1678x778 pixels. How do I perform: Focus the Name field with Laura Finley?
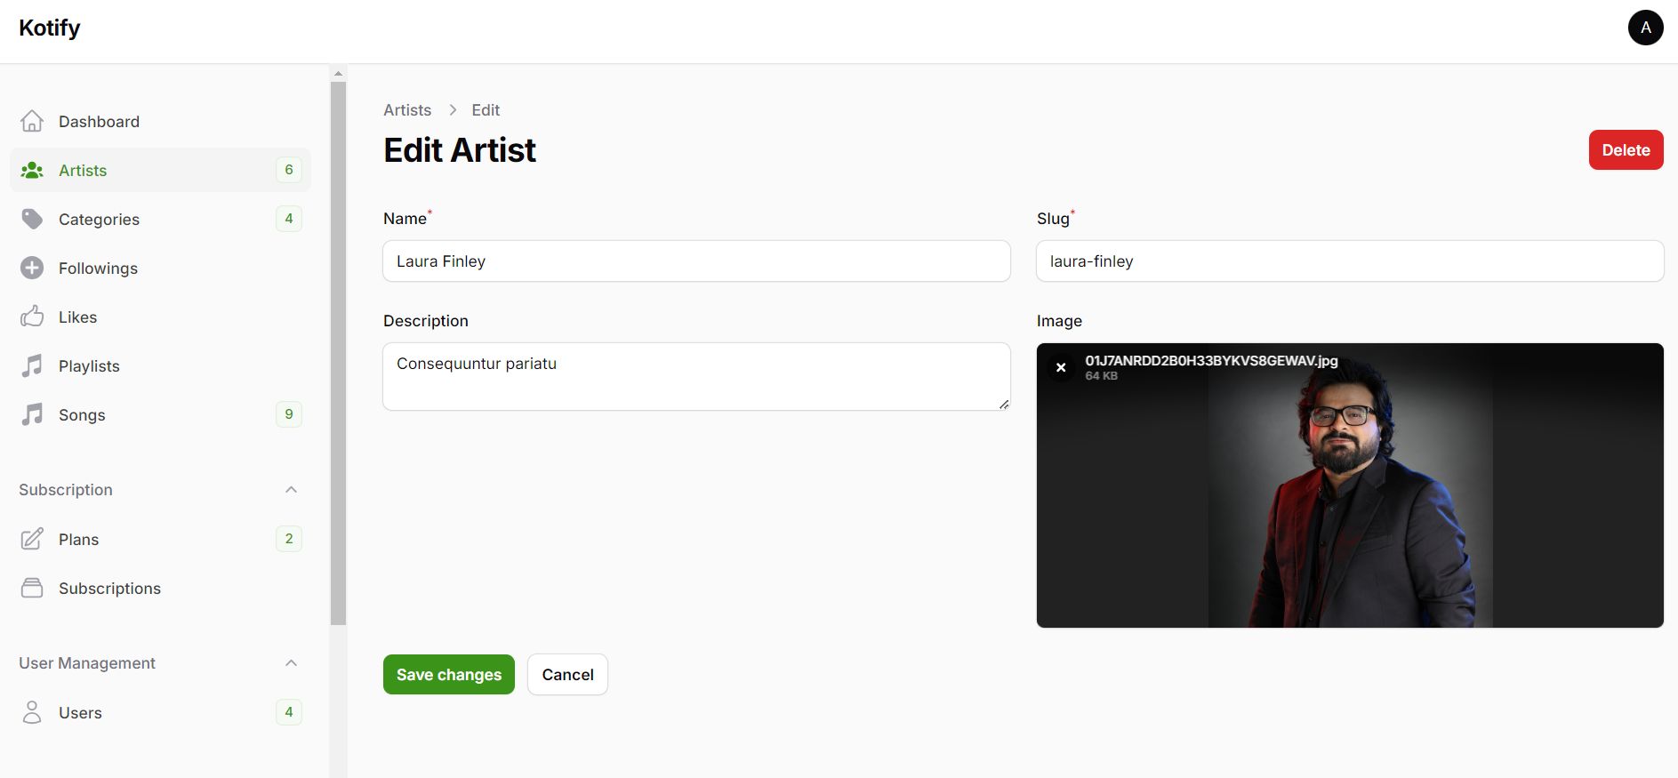click(696, 261)
